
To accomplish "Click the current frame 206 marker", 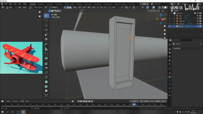I will [x=134, y=104].
